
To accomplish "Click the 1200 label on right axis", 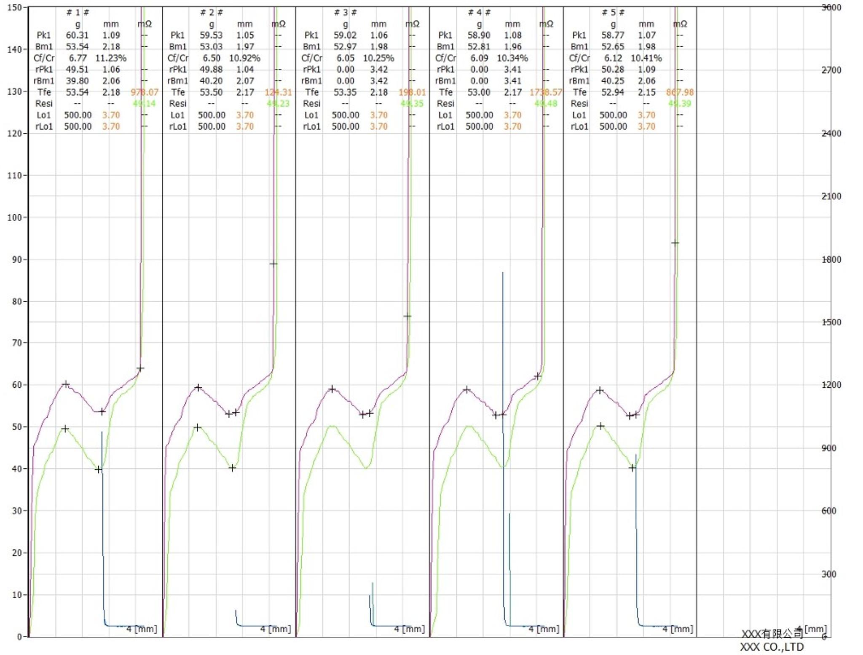I will click(x=831, y=385).
